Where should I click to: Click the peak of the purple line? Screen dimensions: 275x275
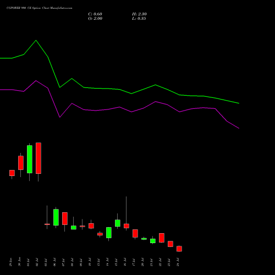coord(36,80)
